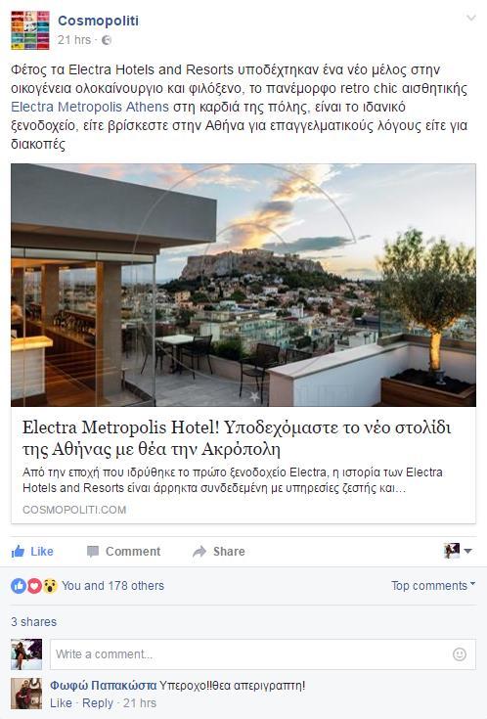Click the Acropolis rooftop hotel photo
Viewport: 487px width, 719px height.
(x=243, y=285)
